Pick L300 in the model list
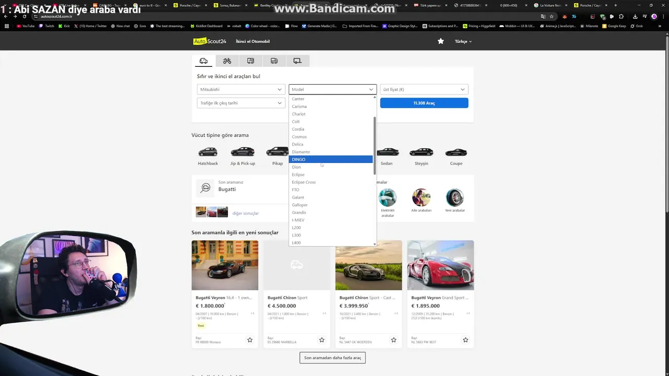The height and width of the screenshot is (376, 669). pyautogui.click(x=330, y=235)
